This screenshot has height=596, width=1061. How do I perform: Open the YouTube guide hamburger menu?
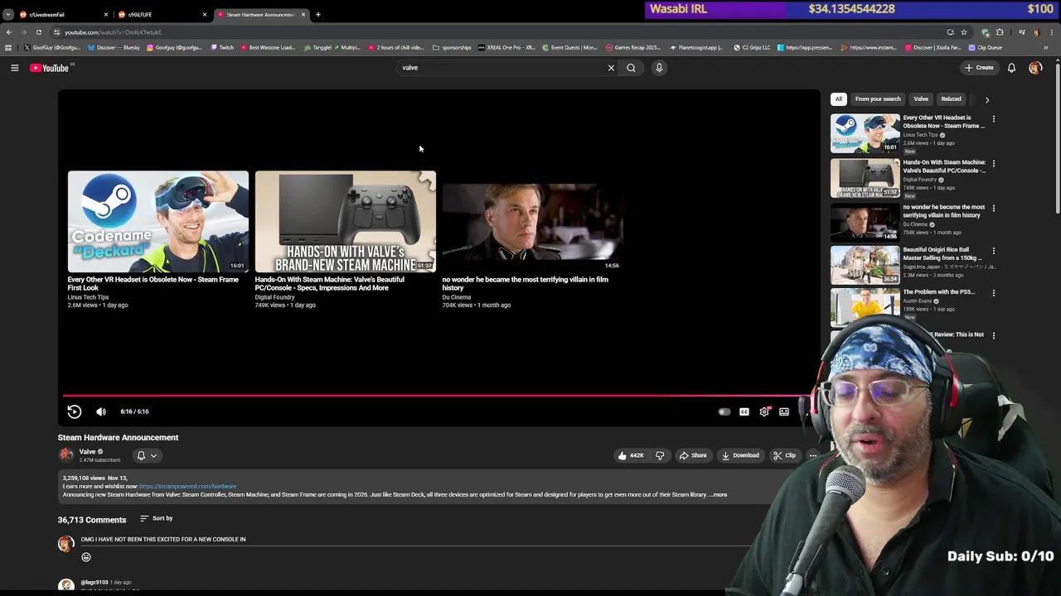click(x=15, y=68)
